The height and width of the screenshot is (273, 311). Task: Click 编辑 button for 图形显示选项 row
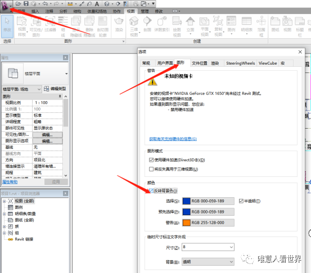(47, 141)
